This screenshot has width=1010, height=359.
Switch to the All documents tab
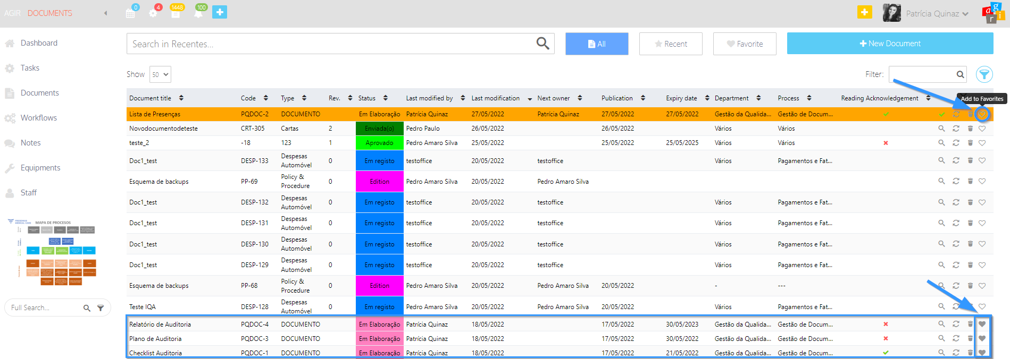[597, 44]
